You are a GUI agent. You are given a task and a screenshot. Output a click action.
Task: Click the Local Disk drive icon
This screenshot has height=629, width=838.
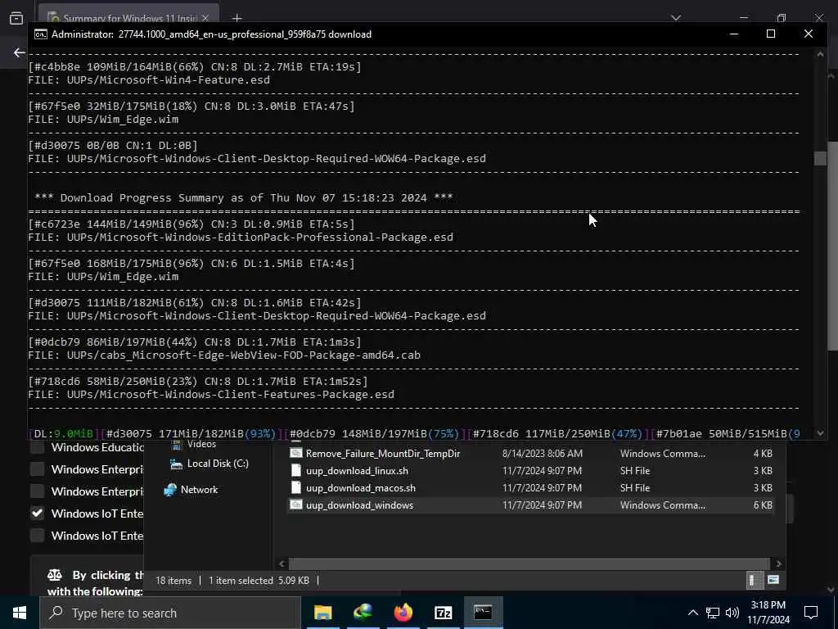[177, 464]
